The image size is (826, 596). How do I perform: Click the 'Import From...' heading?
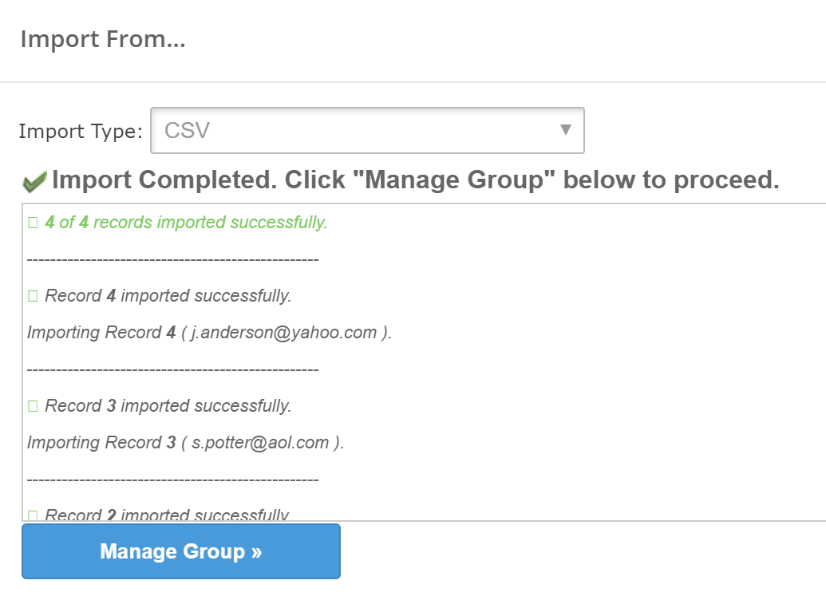coord(103,39)
